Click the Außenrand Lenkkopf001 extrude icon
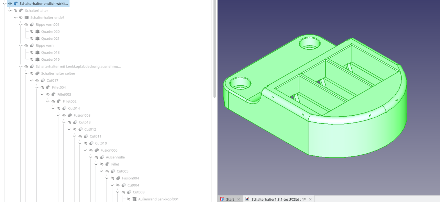This screenshot has height=202, width=440. [x=134, y=199]
